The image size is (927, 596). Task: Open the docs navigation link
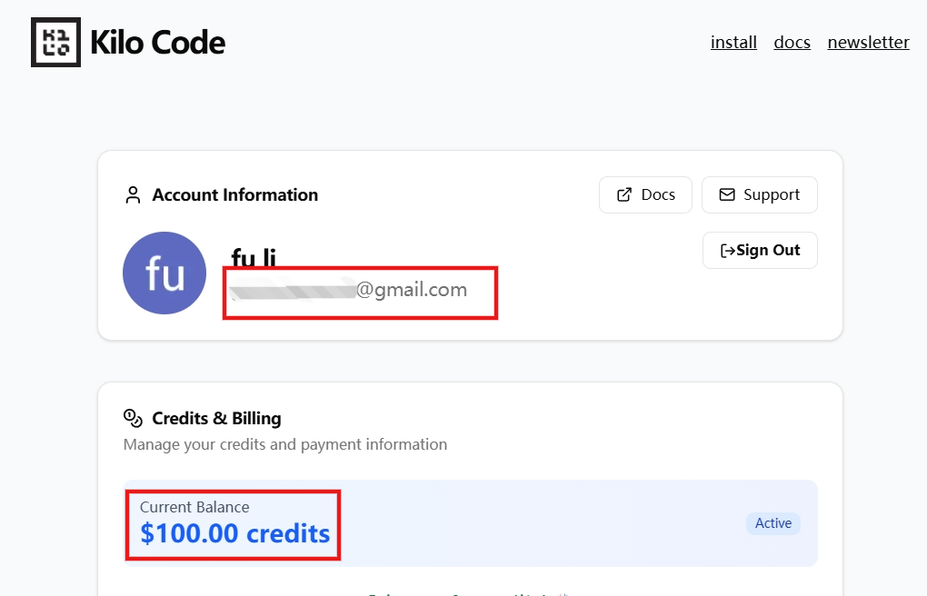click(792, 43)
